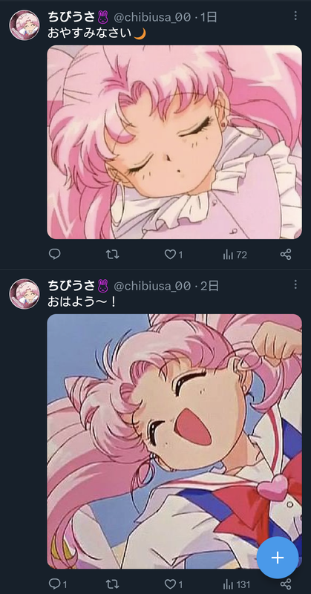Viewport: 311px width, 594px height.
Task: View analytics showing 72 views
Action: pyautogui.click(x=235, y=255)
